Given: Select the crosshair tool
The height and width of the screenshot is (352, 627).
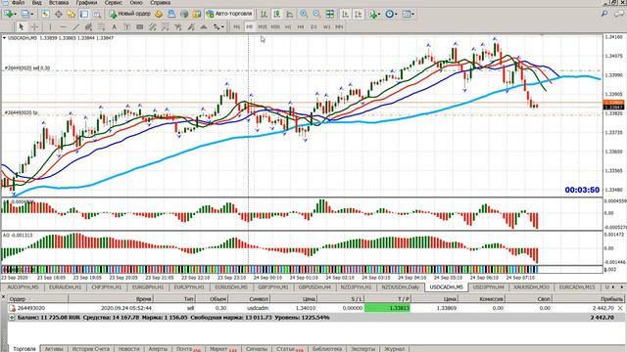Looking at the screenshot, I should pos(34,26).
